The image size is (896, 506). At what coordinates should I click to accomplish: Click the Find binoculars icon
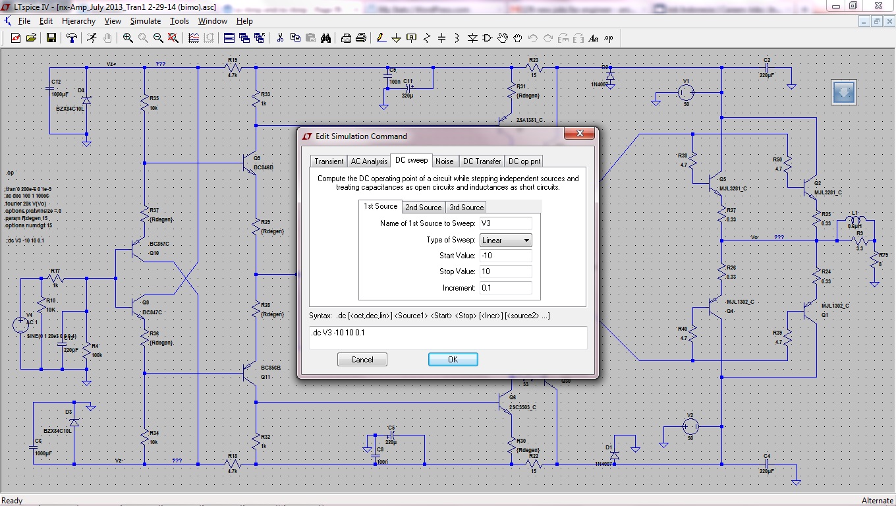pos(325,38)
